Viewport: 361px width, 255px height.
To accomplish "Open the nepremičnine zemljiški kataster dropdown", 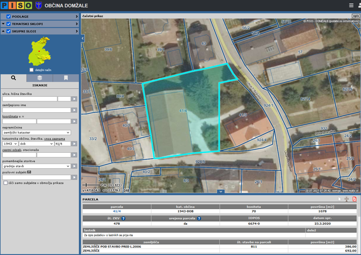I will (36, 133).
